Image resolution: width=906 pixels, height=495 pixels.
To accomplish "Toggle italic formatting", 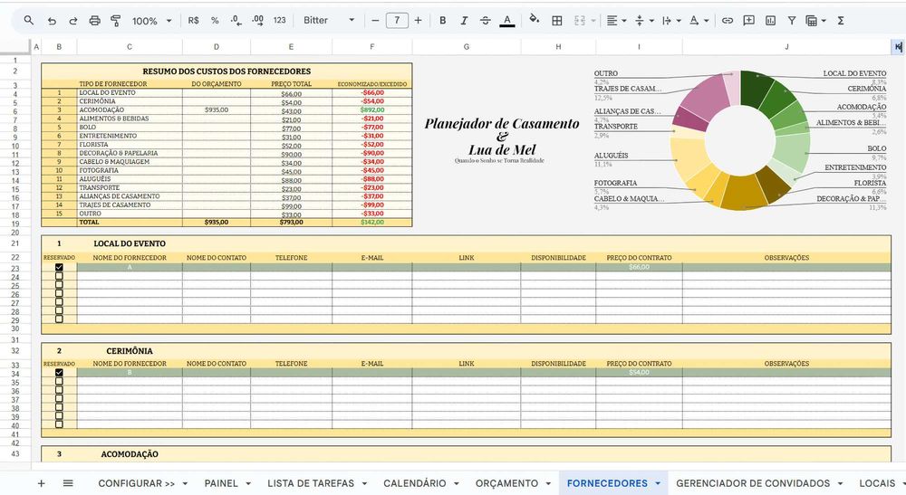I will coord(464,20).
